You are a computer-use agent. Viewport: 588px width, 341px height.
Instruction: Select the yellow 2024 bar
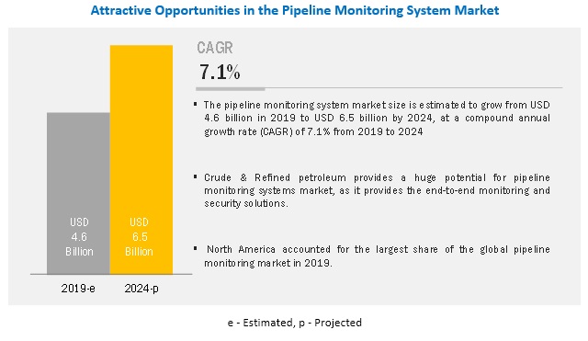(x=141, y=159)
